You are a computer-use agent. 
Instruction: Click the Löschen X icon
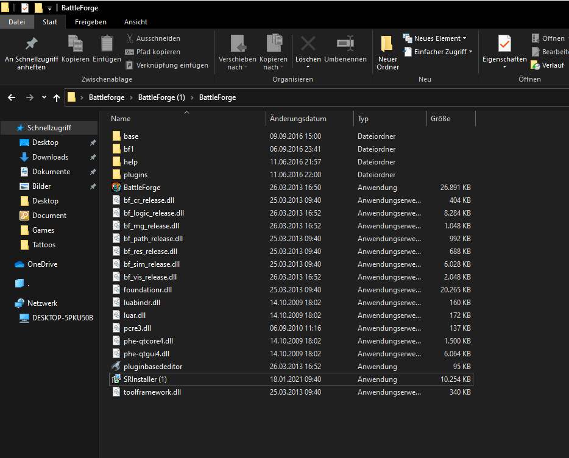308,44
